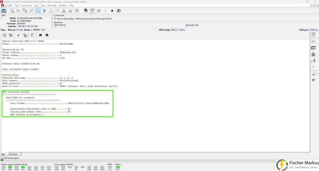The height and width of the screenshot is (171, 319).
Task: Click the RESET icon in right sidebar
Action: coord(313,54)
